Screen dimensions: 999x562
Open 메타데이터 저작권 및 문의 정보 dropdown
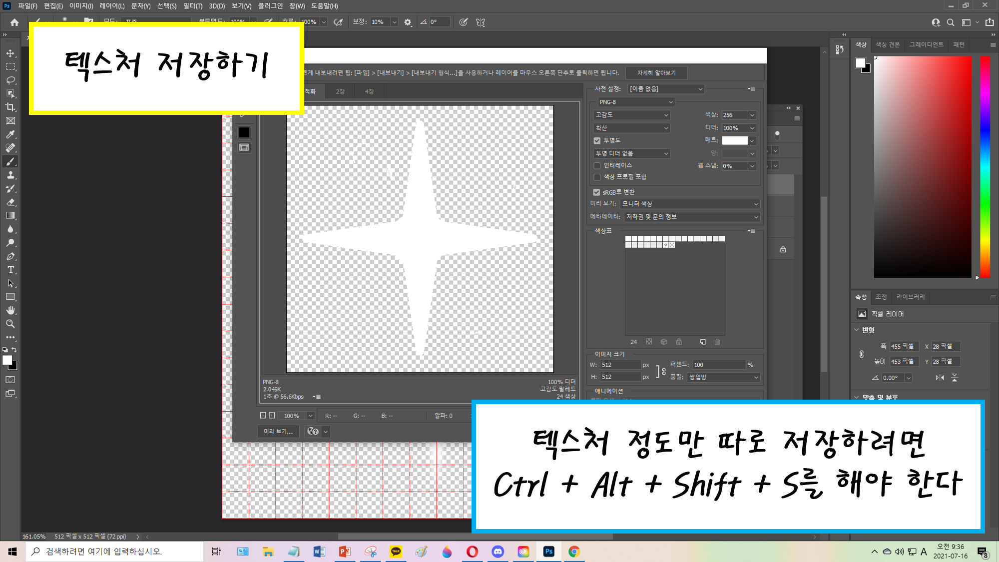click(692, 217)
